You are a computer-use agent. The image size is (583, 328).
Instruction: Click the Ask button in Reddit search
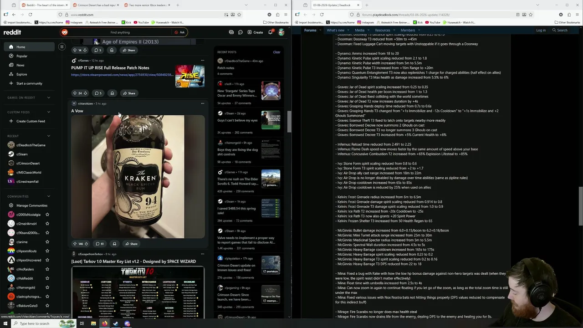[x=180, y=32]
